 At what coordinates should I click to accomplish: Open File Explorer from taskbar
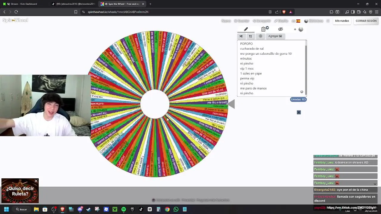click(36, 209)
